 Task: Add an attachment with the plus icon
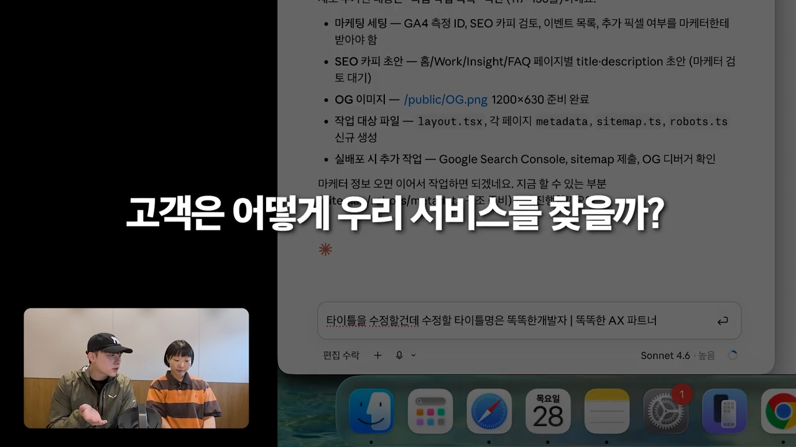(x=377, y=355)
